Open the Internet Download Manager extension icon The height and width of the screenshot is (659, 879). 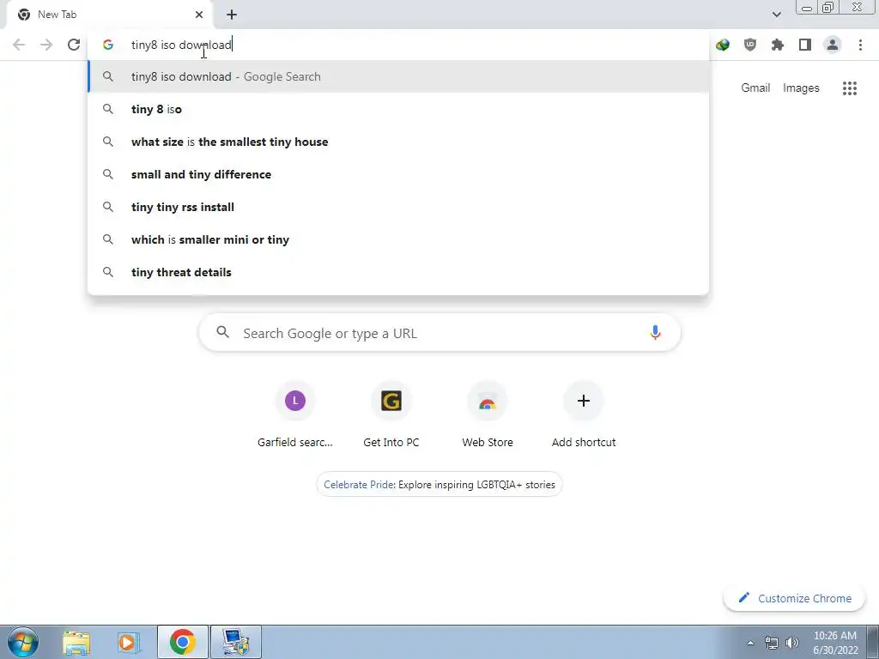point(723,45)
